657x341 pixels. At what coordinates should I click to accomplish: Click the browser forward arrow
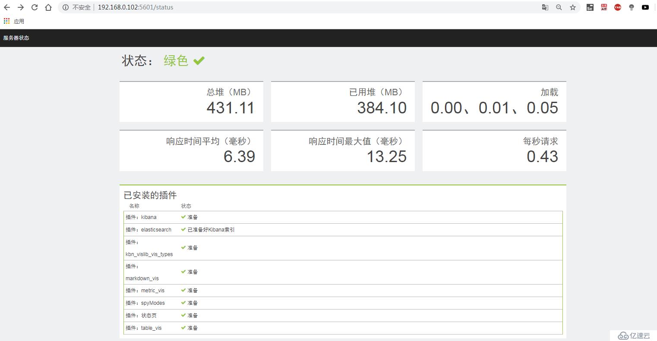(x=21, y=7)
